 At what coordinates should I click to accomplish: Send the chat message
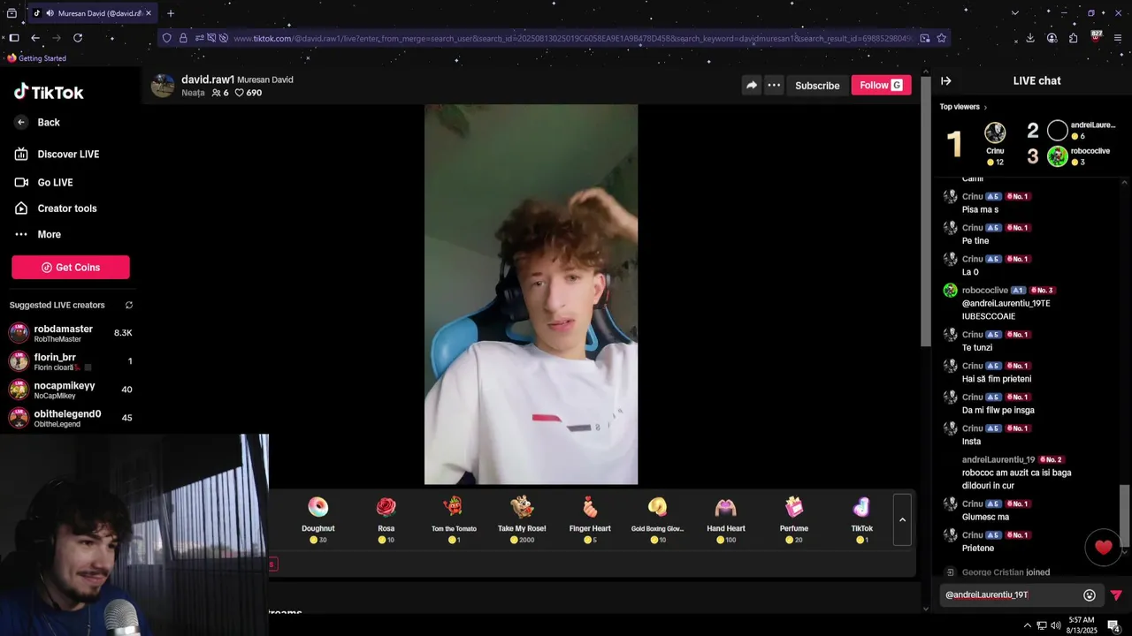1116,595
